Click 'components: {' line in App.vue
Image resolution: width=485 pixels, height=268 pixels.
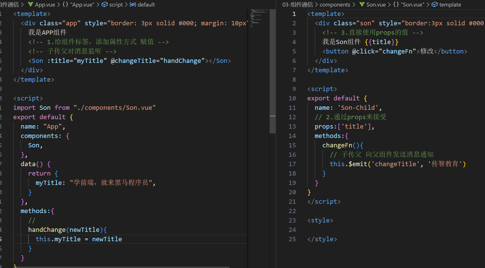pos(45,136)
